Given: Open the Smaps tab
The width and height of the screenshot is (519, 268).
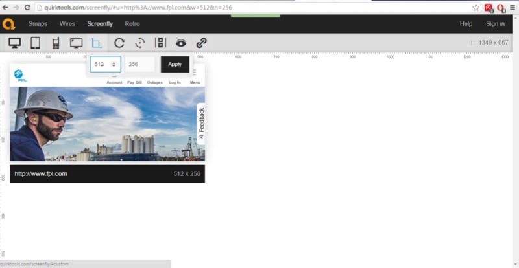Looking at the screenshot, I should [38, 24].
